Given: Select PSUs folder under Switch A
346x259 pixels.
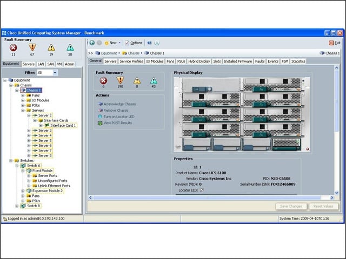Looking at the screenshot, I should (x=34, y=201).
